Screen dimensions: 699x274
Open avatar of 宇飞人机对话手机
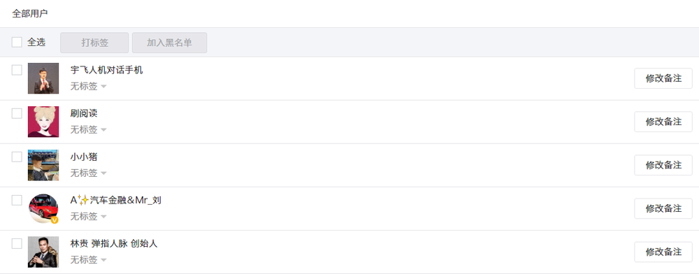click(43, 78)
